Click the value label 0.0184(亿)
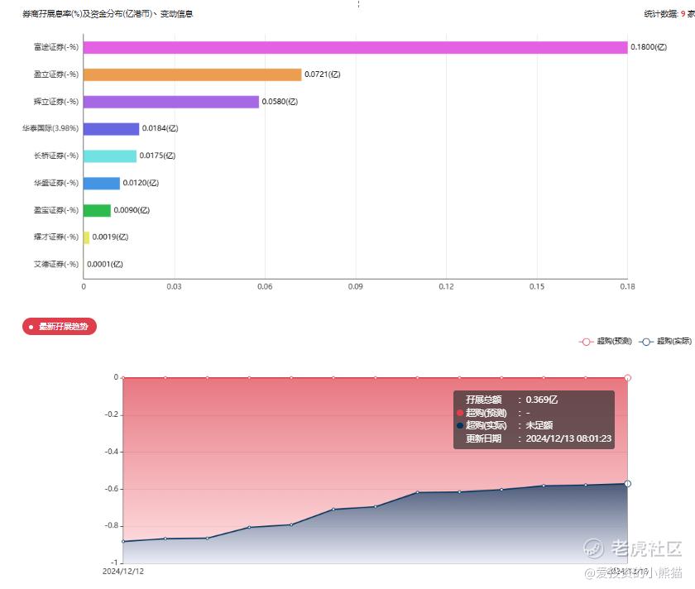The height and width of the screenshot is (589, 695). [160, 128]
